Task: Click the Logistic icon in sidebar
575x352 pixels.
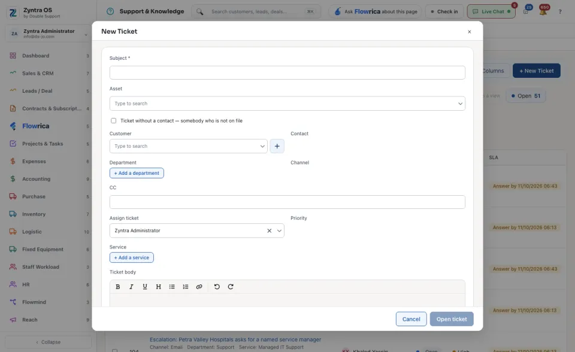Action: (x=13, y=232)
